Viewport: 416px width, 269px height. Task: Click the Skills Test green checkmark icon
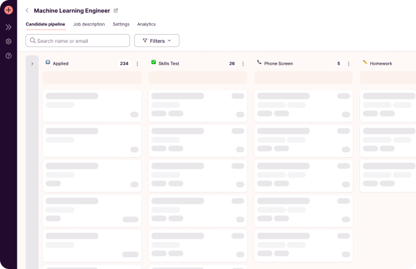[x=153, y=62]
